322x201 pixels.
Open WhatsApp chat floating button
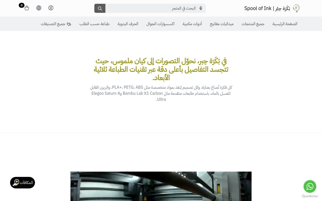(310, 186)
